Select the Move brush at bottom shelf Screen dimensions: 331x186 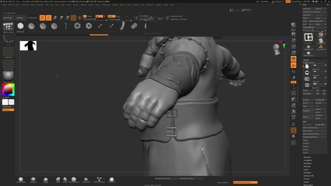pyautogui.click(x=58, y=180)
